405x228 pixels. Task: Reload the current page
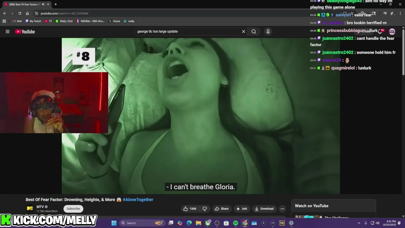click(20, 13)
